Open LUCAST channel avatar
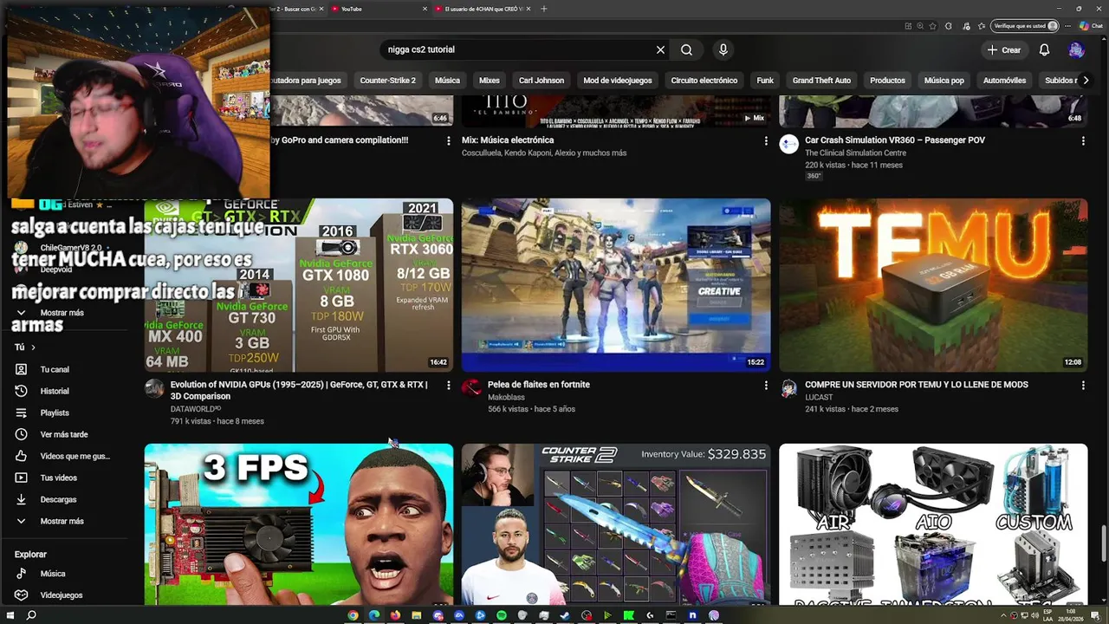1109x624 pixels. pyautogui.click(x=788, y=388)
